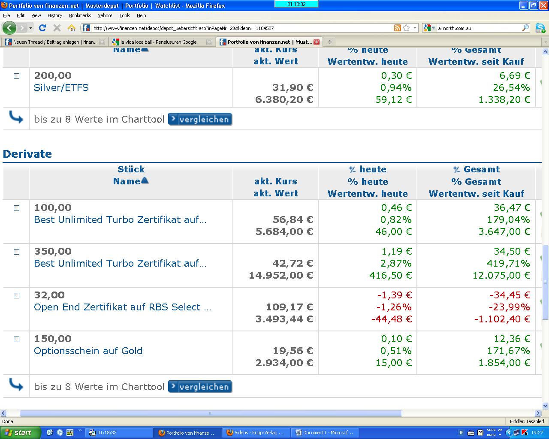This screenshot has height=439, width=549.
Task: Open 'Open End Zertifikat auf RBS Select' link
Action: 123,307
